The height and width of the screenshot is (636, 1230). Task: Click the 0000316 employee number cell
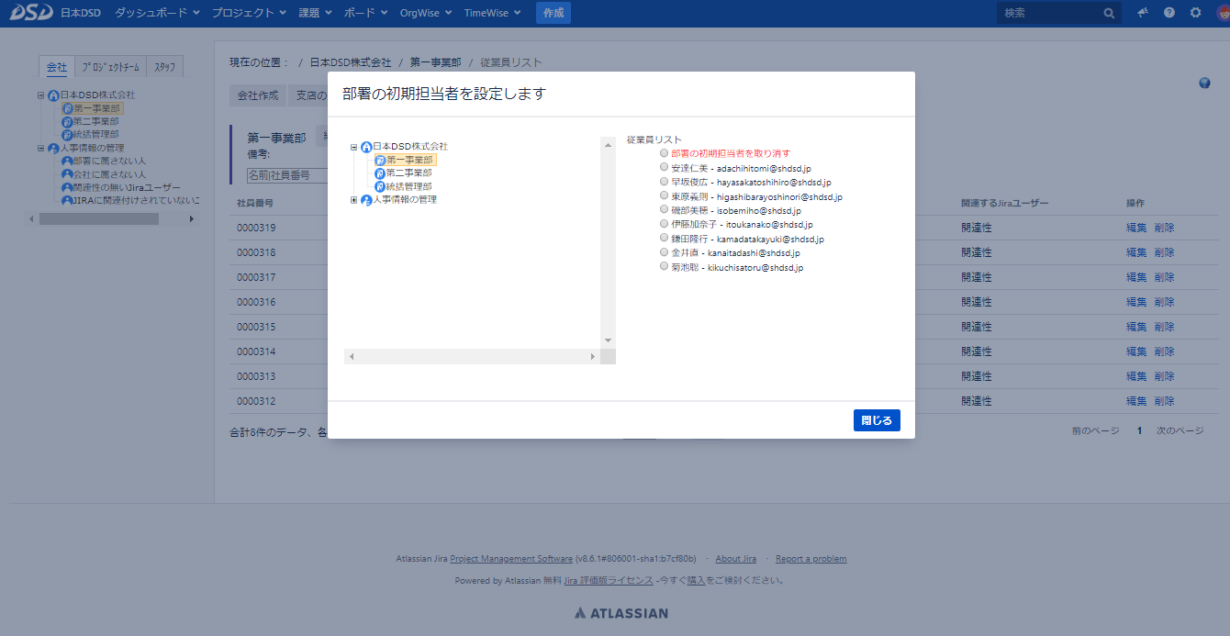256,302
